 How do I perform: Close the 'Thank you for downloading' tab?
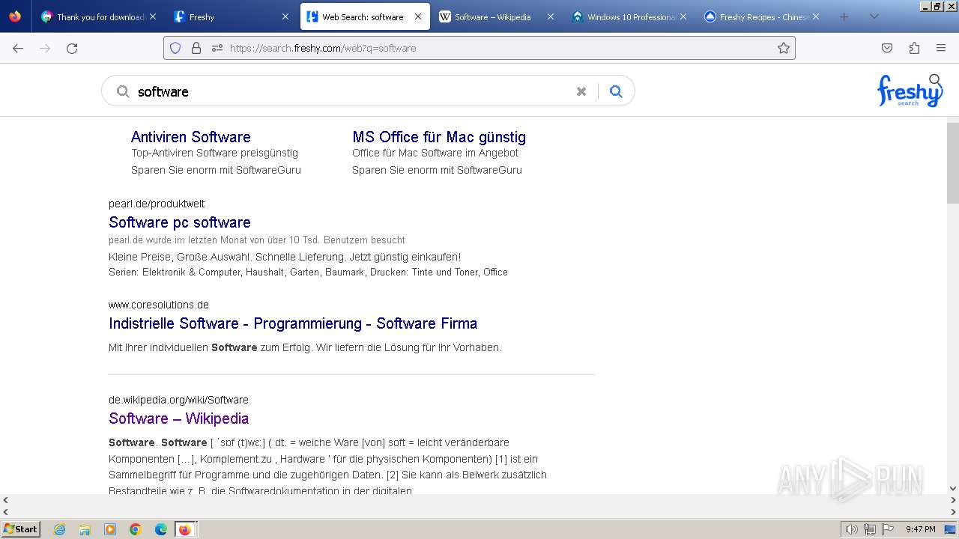tap(153, 16)
